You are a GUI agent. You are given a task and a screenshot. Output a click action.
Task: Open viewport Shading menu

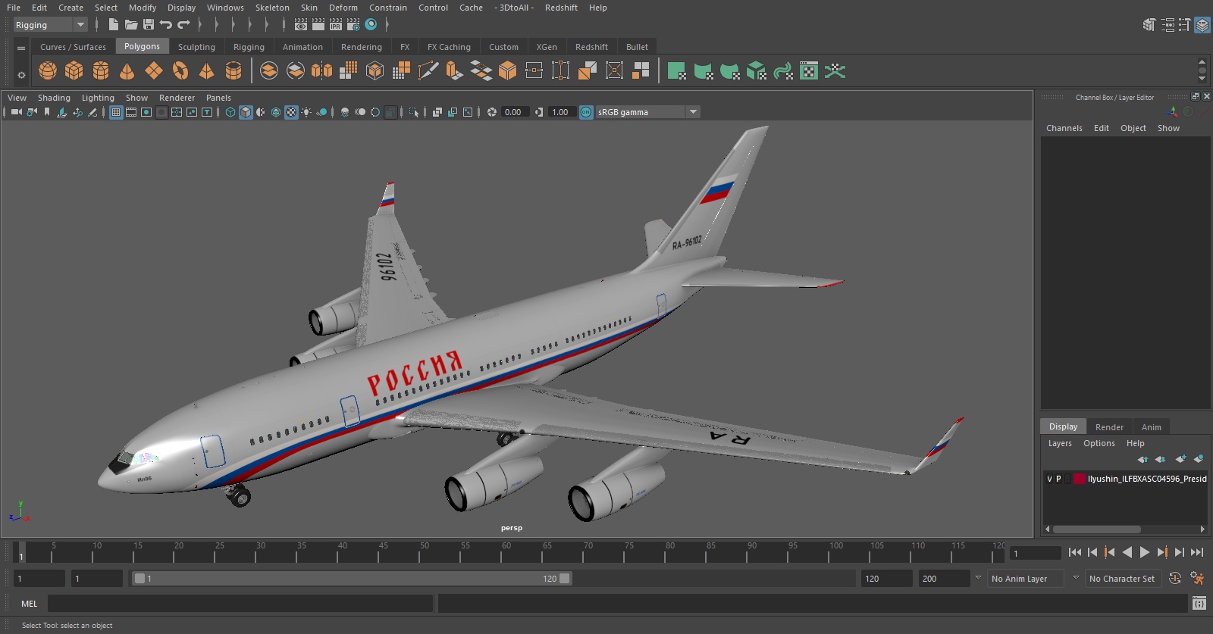[54, 98]
